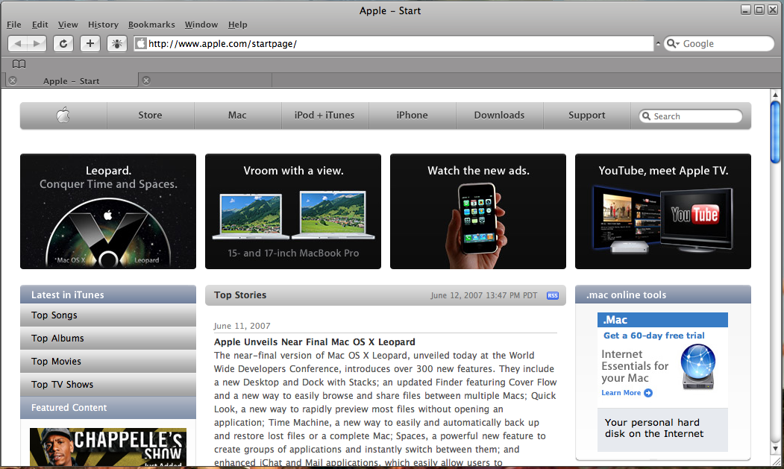Click the Your personal hard disk text

click(654, 428)
